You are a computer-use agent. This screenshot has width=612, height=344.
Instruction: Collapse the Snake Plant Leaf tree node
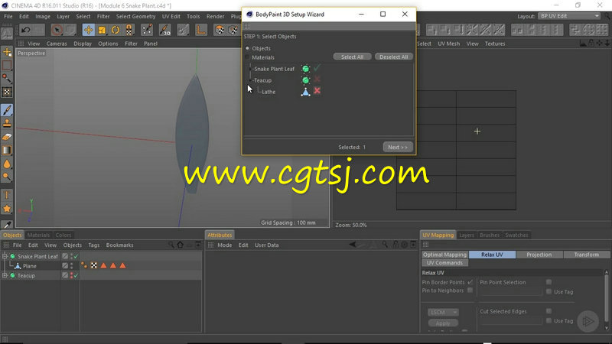tap(5, 256)
